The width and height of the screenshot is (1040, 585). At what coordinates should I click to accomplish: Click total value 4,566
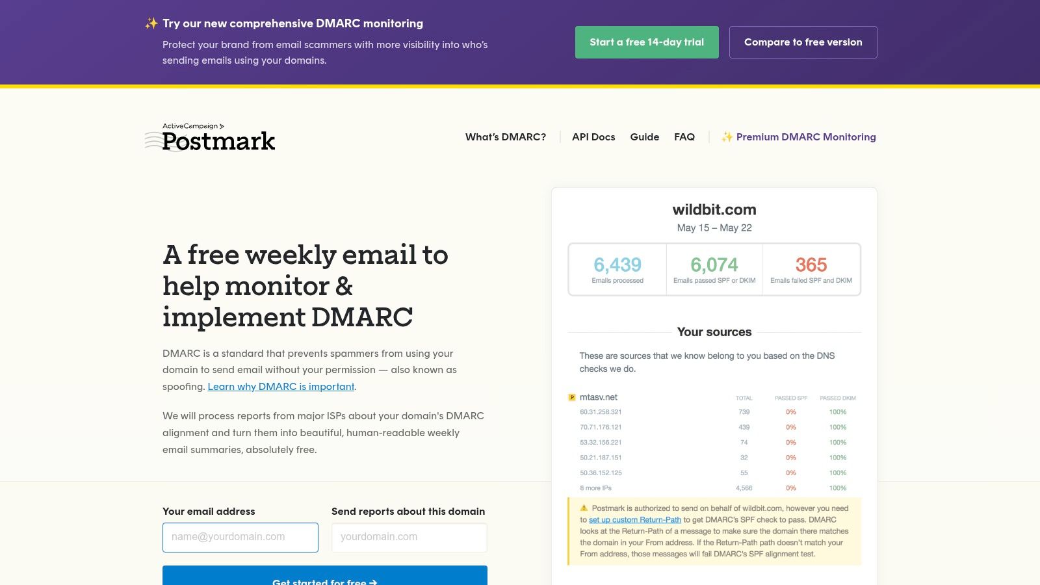744,488
